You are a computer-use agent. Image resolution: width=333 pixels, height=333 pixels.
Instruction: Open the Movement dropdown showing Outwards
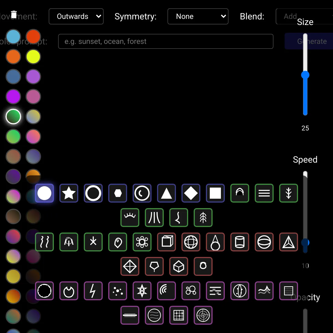point(76,16)
